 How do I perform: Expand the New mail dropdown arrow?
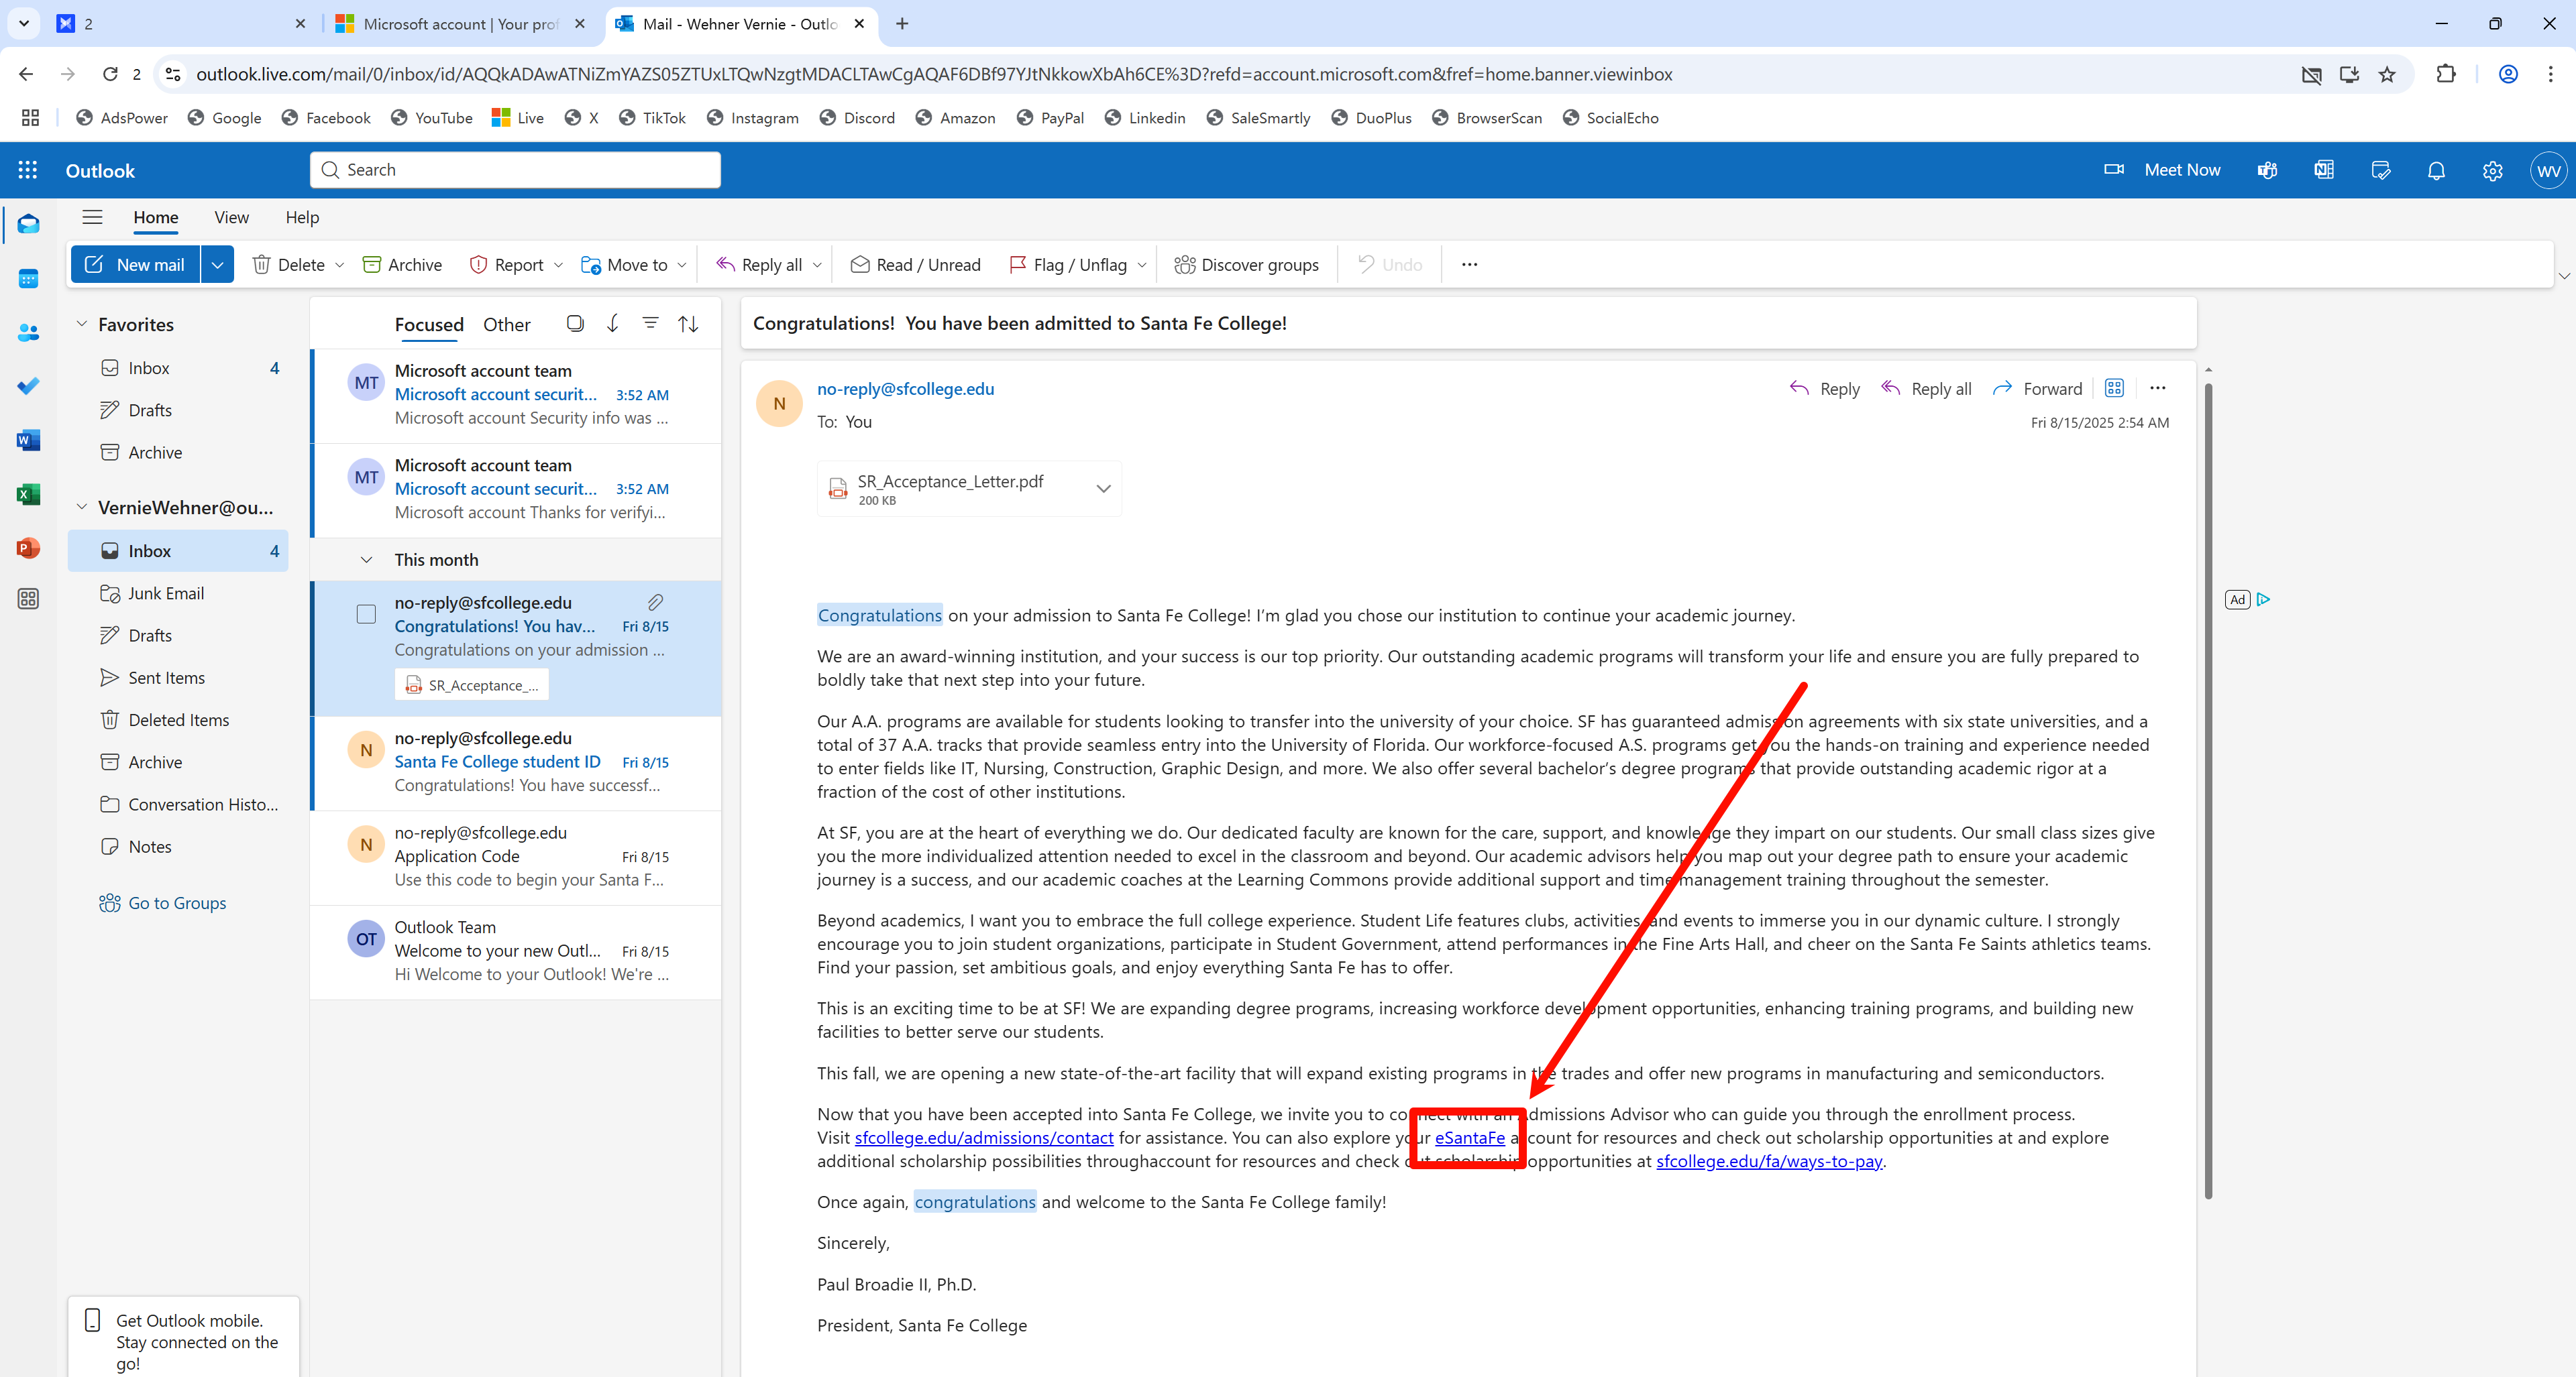tap(217, 264)
